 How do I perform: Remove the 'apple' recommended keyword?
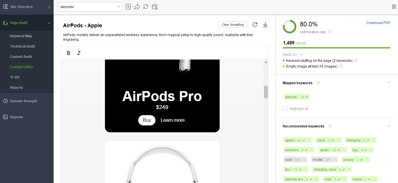[309, 140]
